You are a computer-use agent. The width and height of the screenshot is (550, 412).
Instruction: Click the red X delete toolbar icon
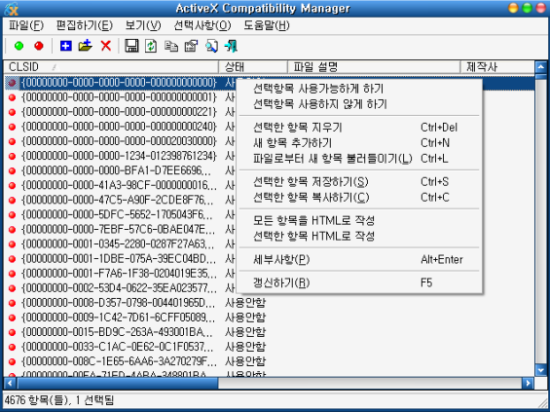coord(106,46)
